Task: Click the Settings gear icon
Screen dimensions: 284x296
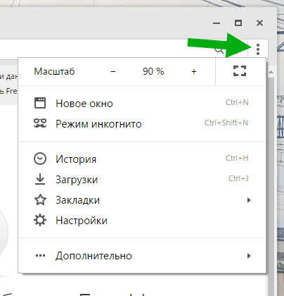Action: pyautogui.click(x=40, y=220)
